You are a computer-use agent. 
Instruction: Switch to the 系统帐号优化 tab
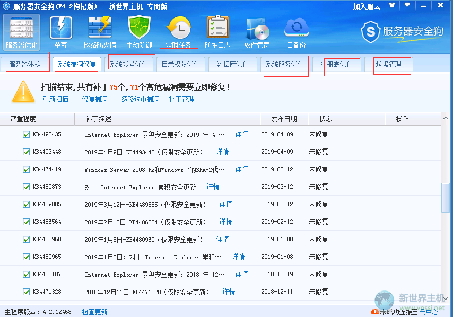click(x=128, y=64)
